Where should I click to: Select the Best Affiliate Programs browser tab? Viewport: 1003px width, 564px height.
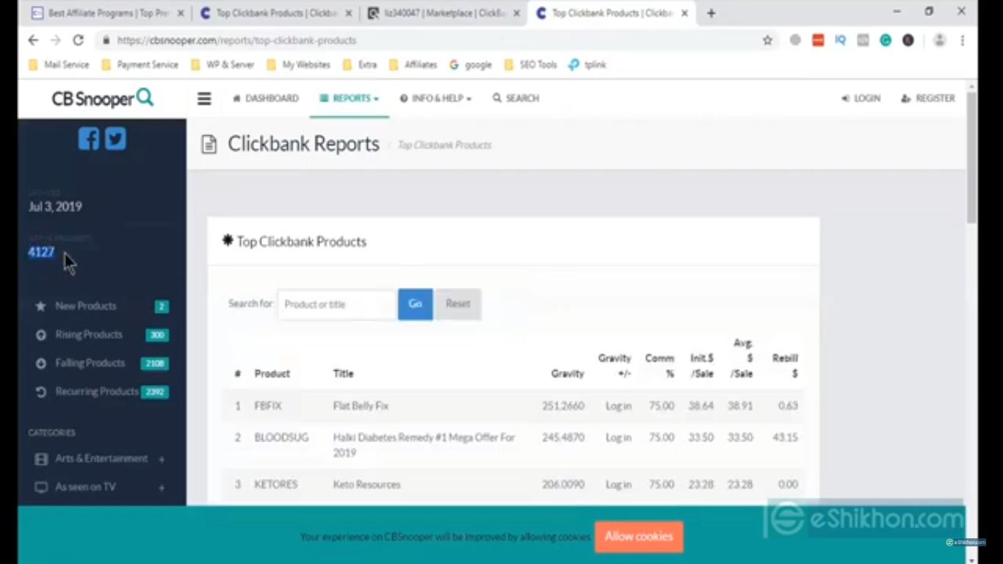click(x=106, y=12)
